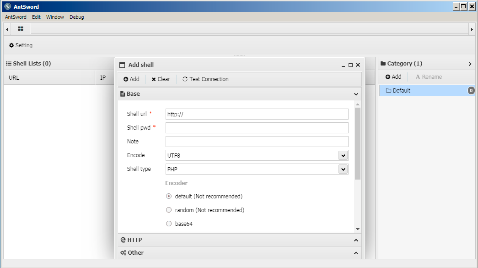The height and width of the screenshot is (268, 478).
Task: Click the right tab scroll arrow
Action: pyautogui.click(x=472, y=29)
